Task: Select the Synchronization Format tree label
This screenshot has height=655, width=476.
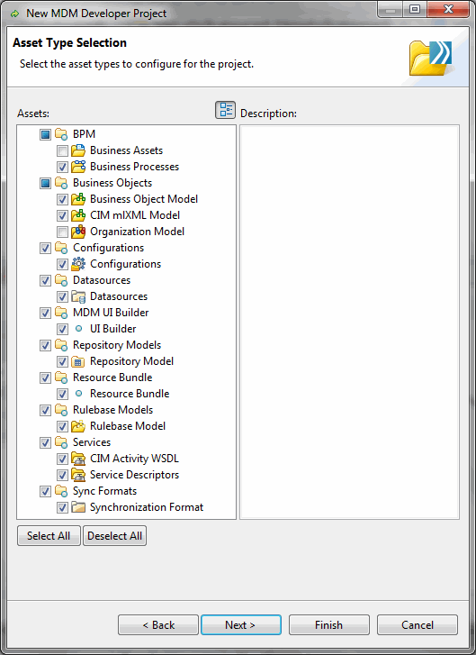Action: [147, 507]
